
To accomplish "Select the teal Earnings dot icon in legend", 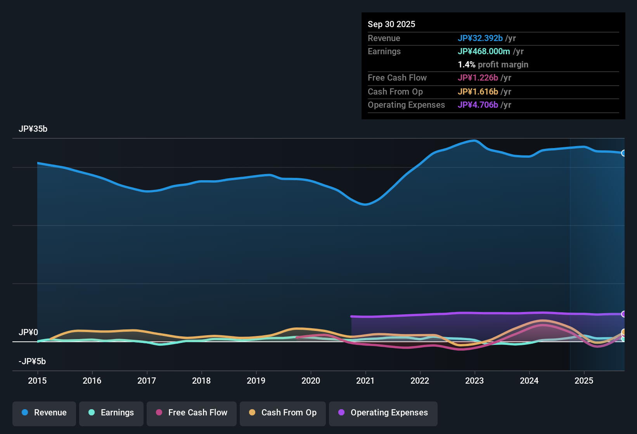I will [92, 413].
